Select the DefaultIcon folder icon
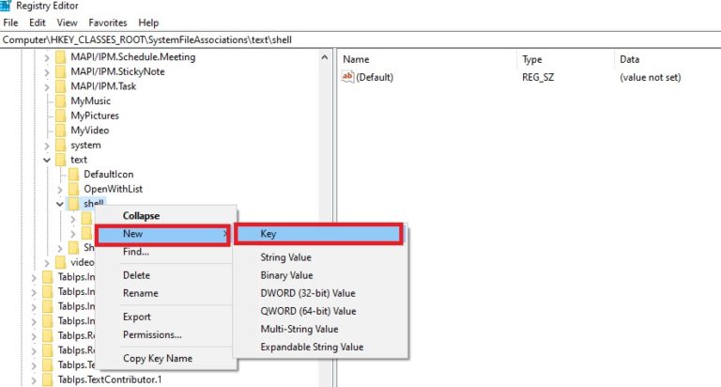The image size is (721, 387). point(73,175)
